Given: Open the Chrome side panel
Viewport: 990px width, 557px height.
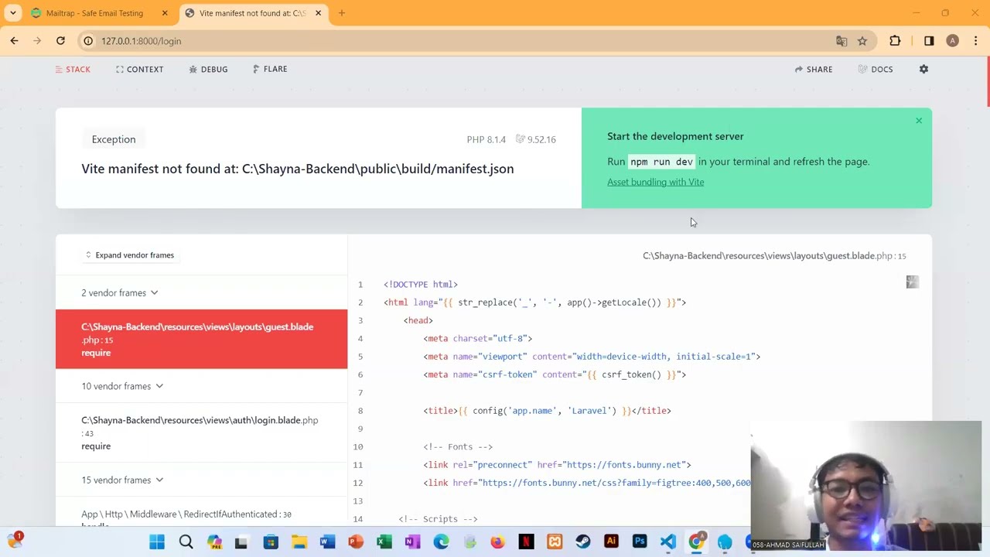Looking at the screenshot, I should tap(929, 41).
